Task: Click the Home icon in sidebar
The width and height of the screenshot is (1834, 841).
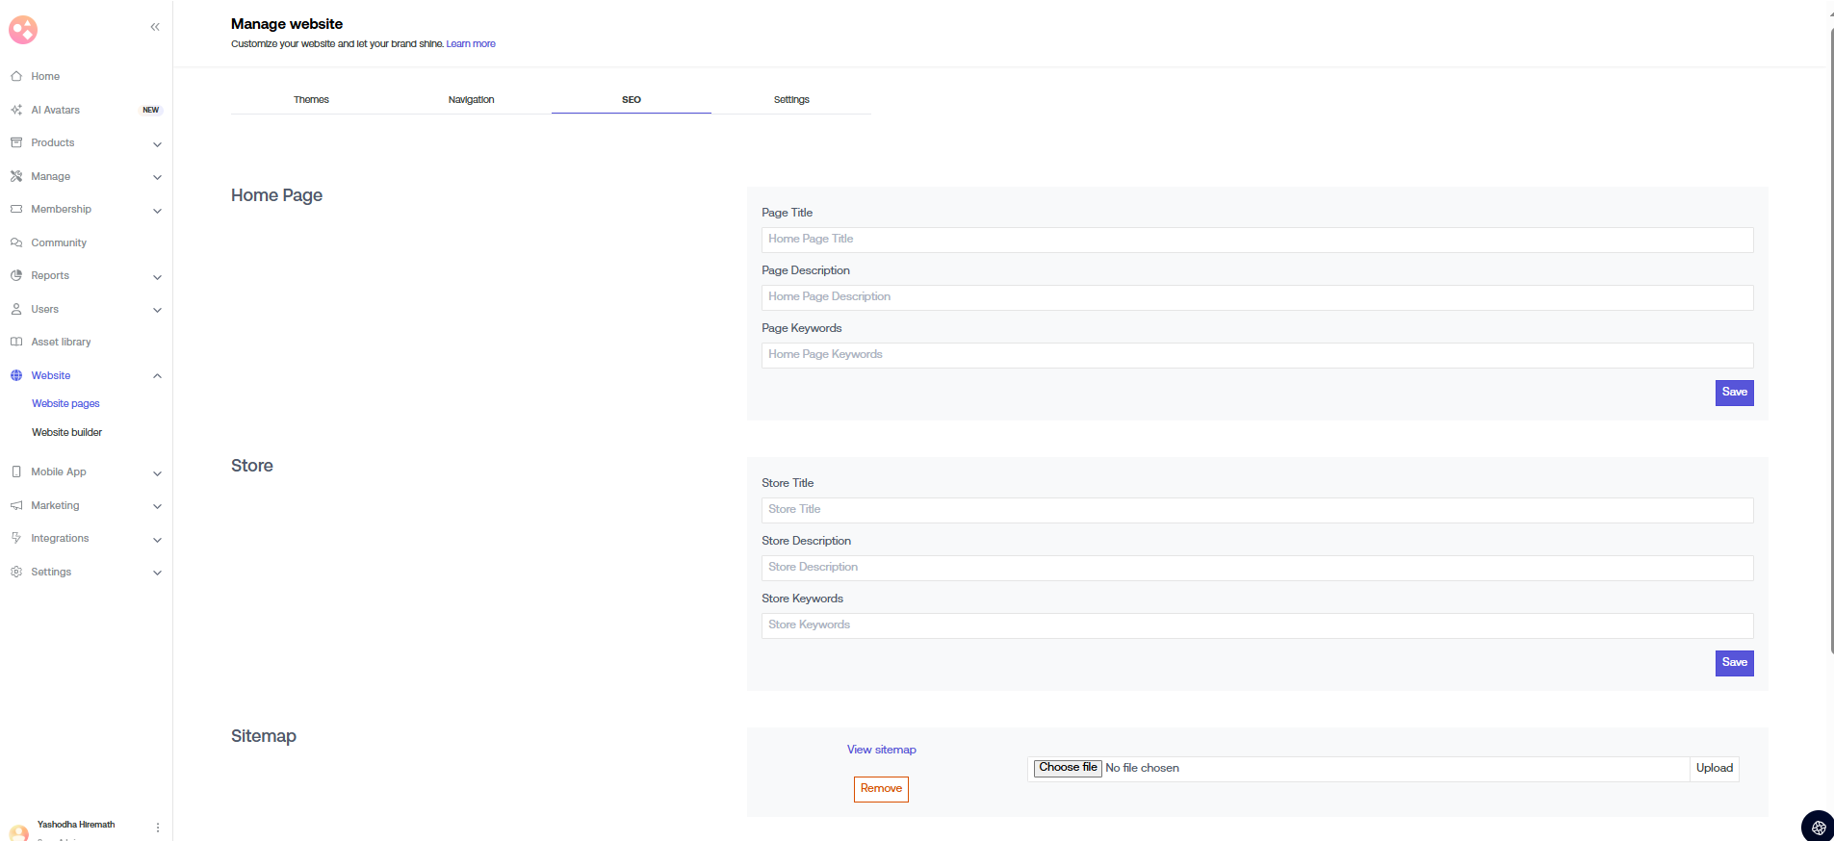Action: pos(16,76)
